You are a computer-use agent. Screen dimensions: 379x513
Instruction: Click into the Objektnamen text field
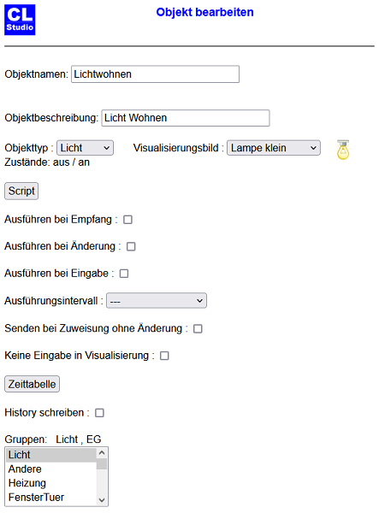point(155,74)
